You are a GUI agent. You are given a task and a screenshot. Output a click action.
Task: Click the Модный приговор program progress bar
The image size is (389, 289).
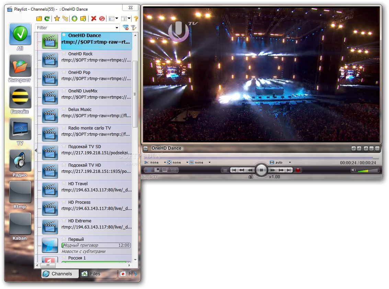coord(96,245)
